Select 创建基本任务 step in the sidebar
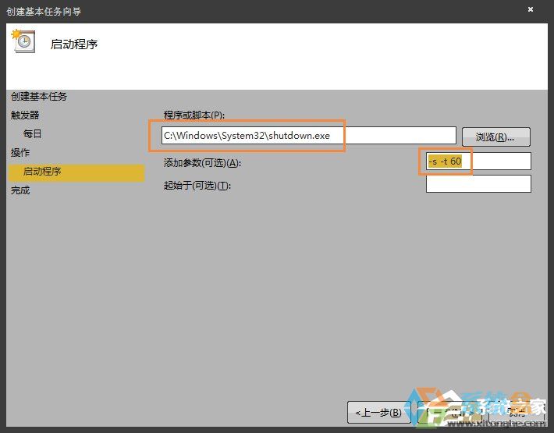 [39, 97]
